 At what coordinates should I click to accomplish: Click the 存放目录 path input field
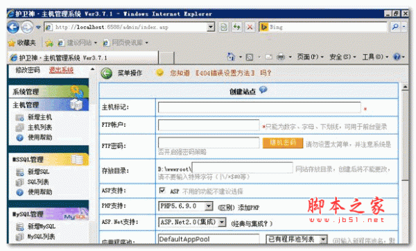tap(242, 168)
